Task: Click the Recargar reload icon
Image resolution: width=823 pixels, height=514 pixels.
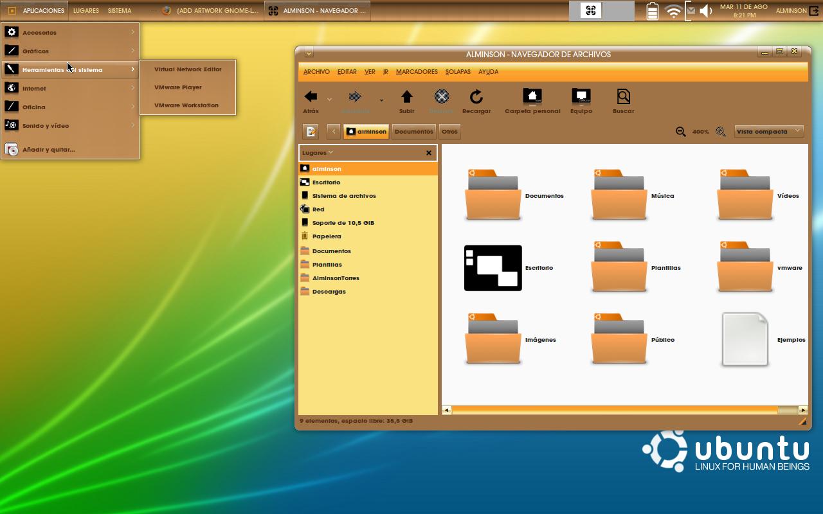Action: coord(476,96)
